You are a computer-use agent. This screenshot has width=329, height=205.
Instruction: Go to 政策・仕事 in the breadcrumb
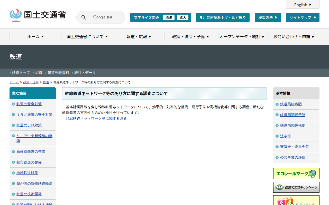(x=31, y=82)
